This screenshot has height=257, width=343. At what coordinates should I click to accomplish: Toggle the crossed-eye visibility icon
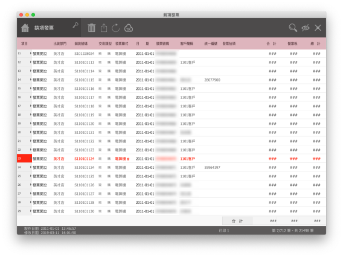(x=306, y=28)
